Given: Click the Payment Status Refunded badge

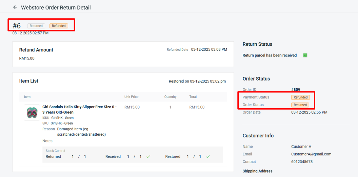Looking at the screenshot, I should (x=300, y=97).
